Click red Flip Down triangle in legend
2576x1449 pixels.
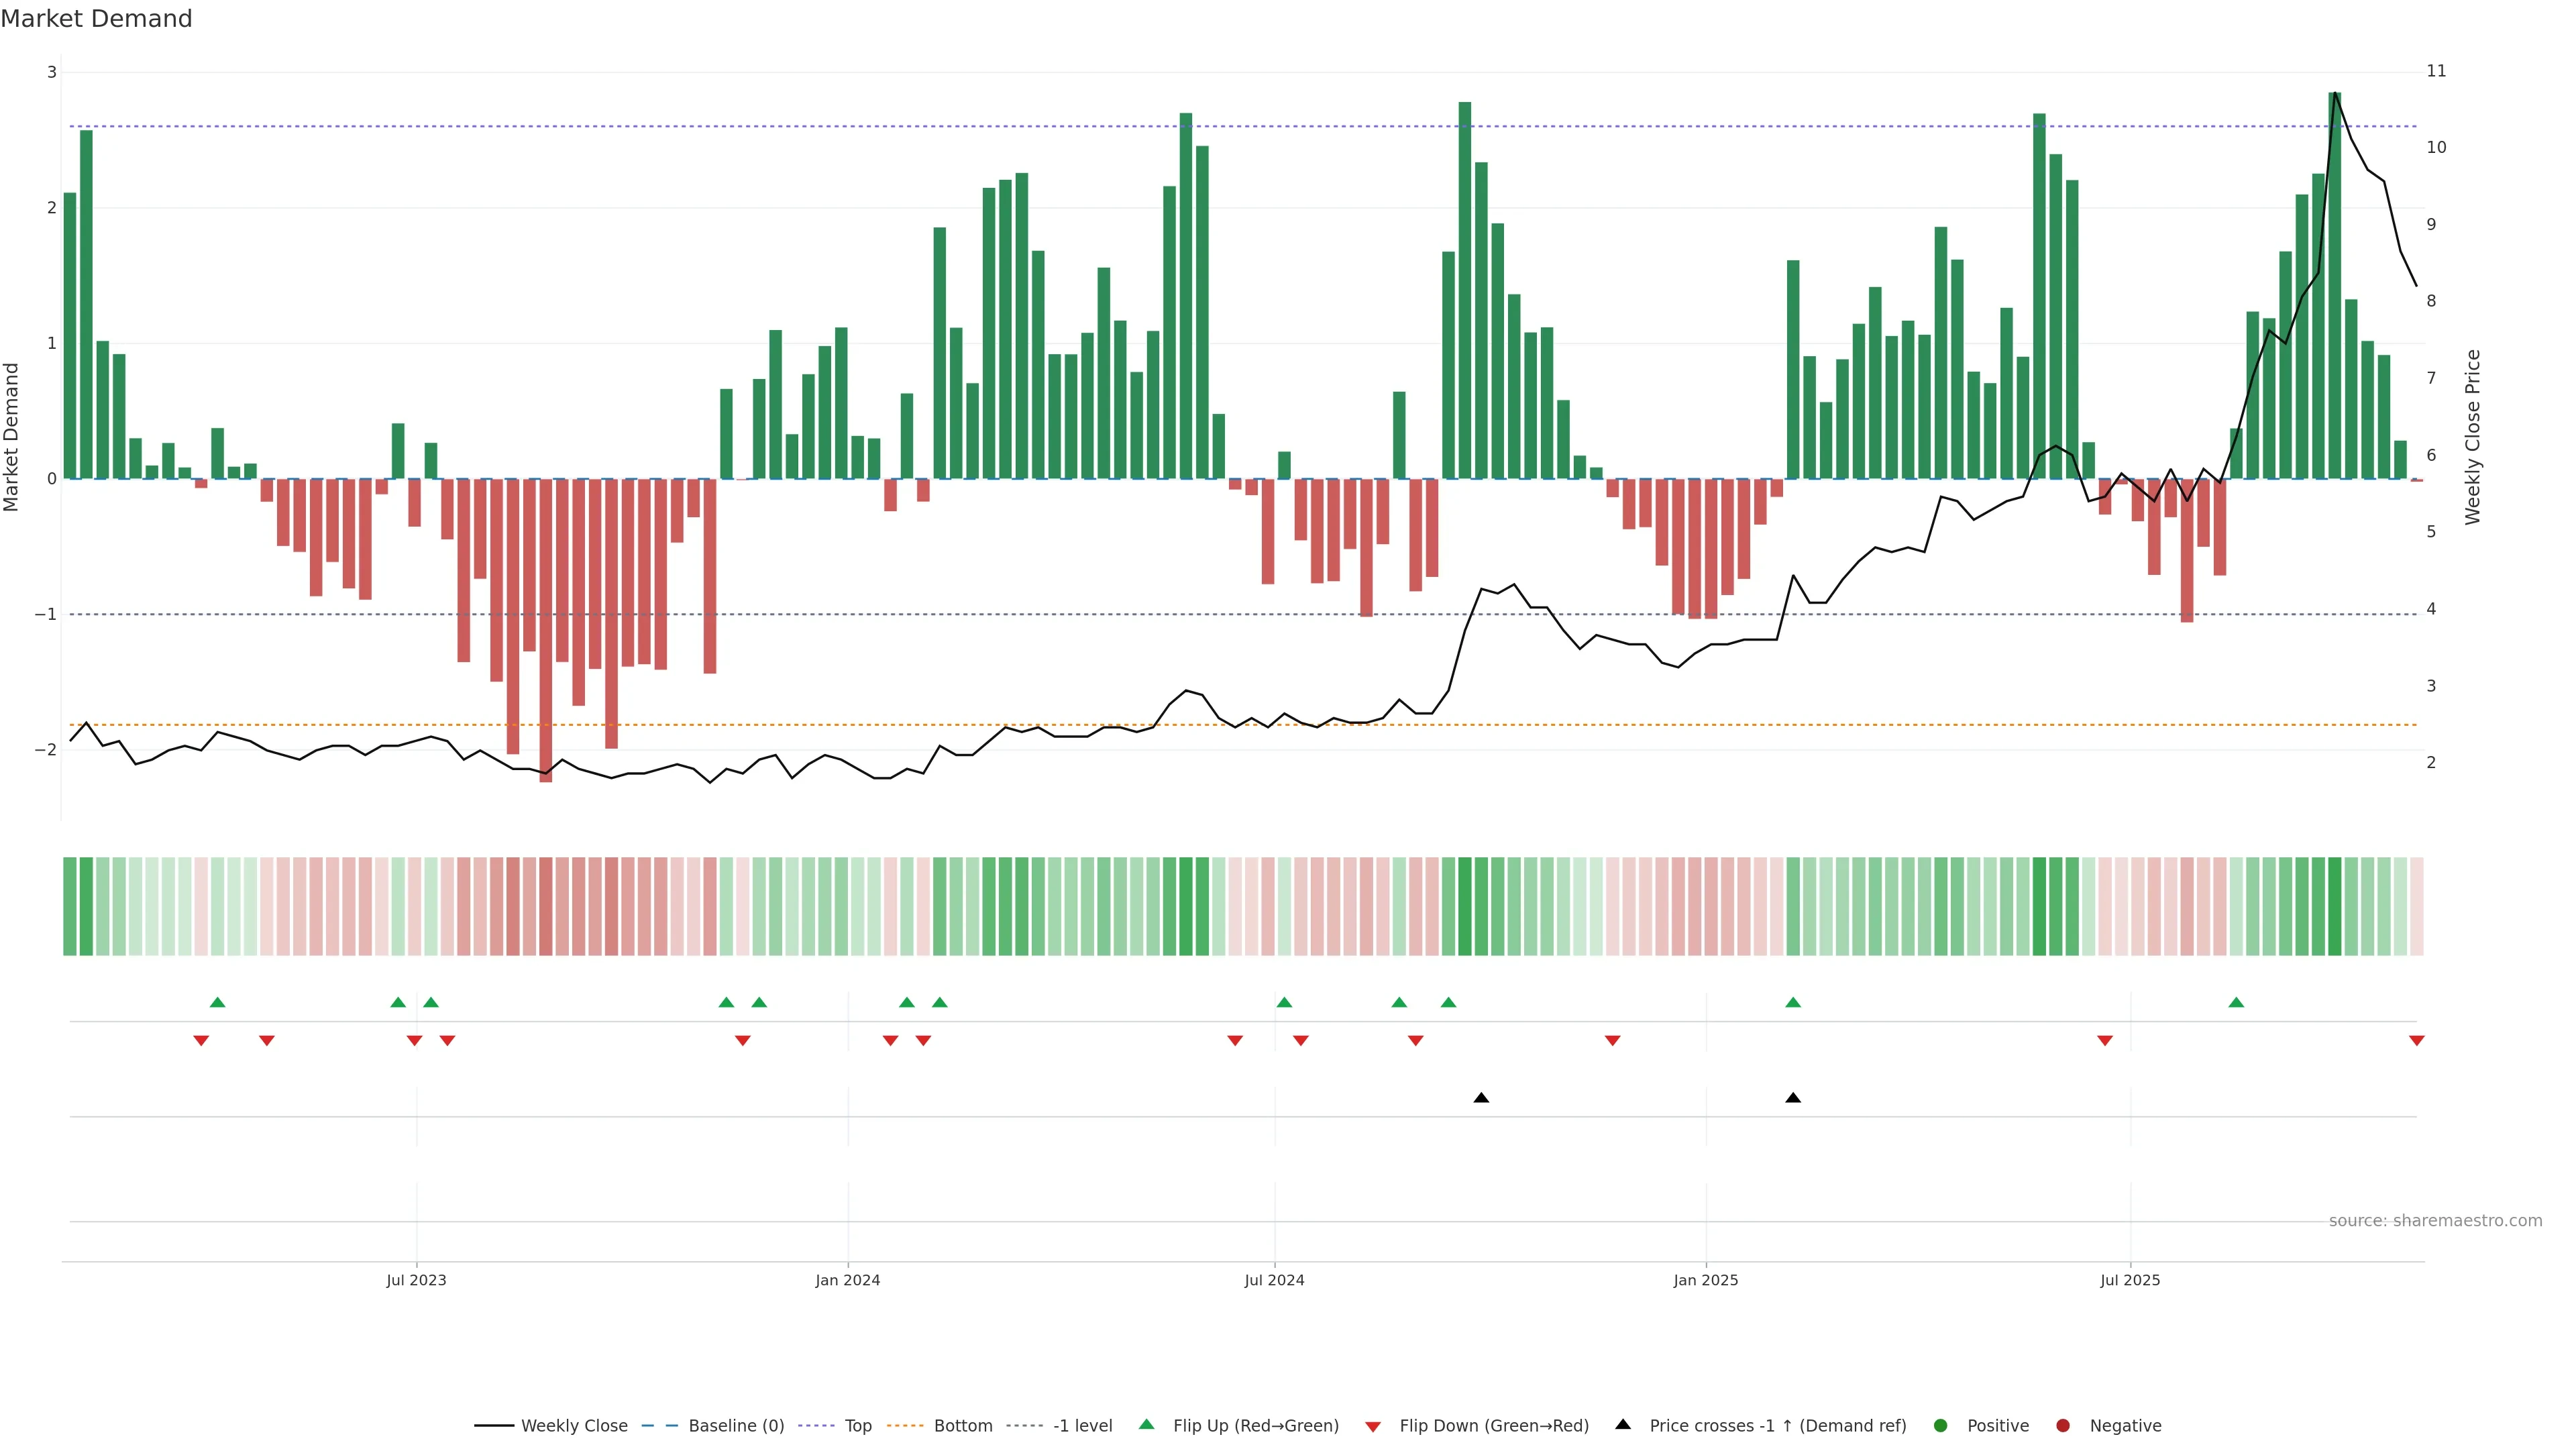pos(1373,1426)
